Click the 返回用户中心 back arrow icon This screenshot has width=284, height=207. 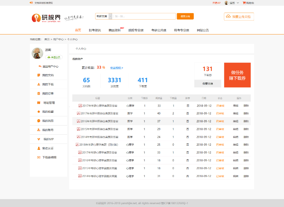coord(40,66)
